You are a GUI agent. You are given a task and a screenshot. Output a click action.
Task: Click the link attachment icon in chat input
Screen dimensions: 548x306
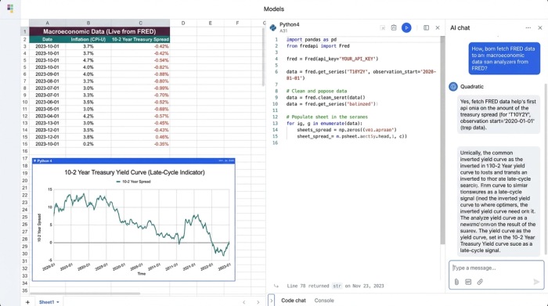480,282
